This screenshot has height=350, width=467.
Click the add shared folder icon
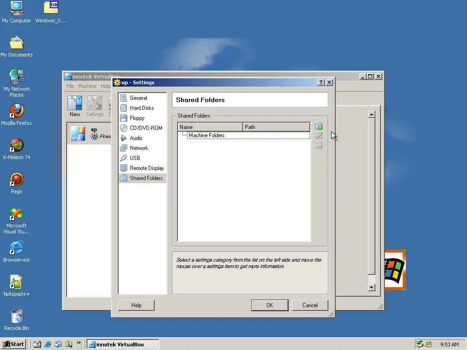[319, 127]
